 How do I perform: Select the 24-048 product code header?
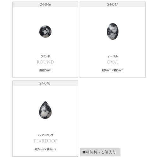click(45, 83)
